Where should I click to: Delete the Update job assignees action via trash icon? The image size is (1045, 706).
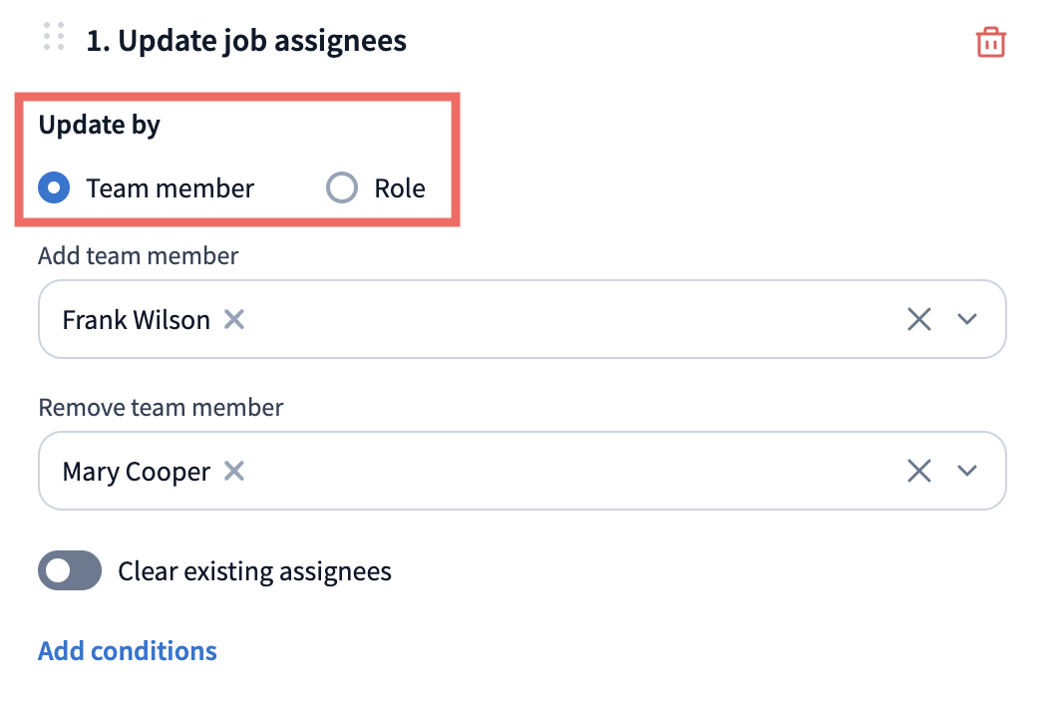click(990, 43)
